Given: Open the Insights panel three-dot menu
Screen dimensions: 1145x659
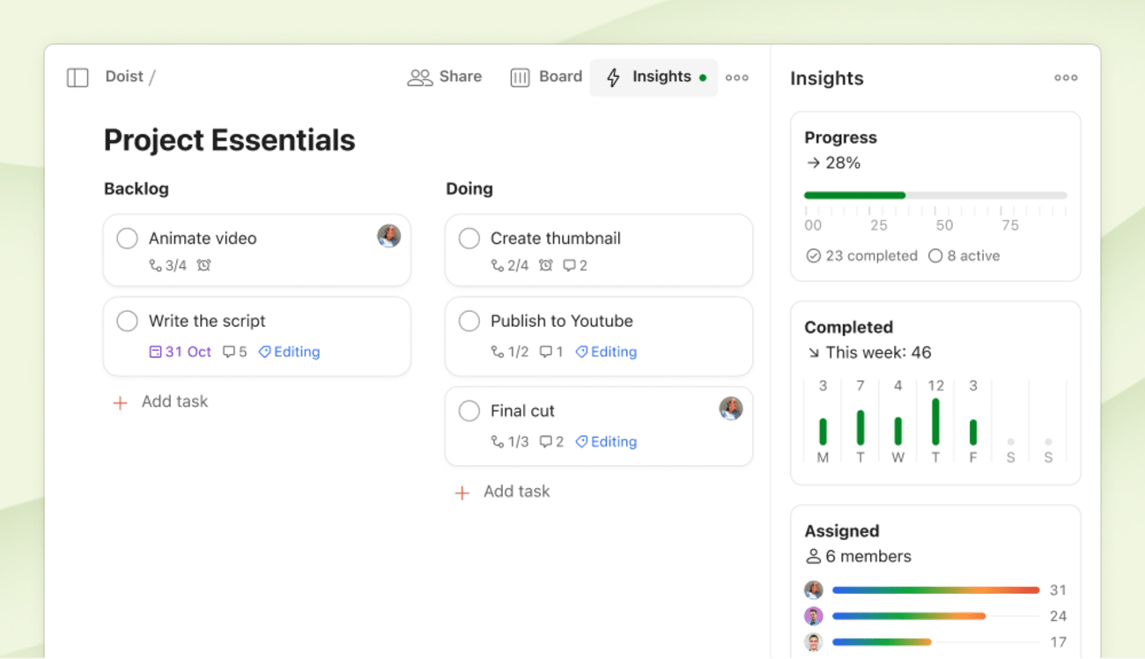Looking at the screenshot, I should coord(1066,78).
